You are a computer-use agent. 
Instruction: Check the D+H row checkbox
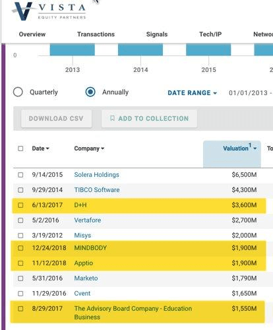[x=20, y=205]
